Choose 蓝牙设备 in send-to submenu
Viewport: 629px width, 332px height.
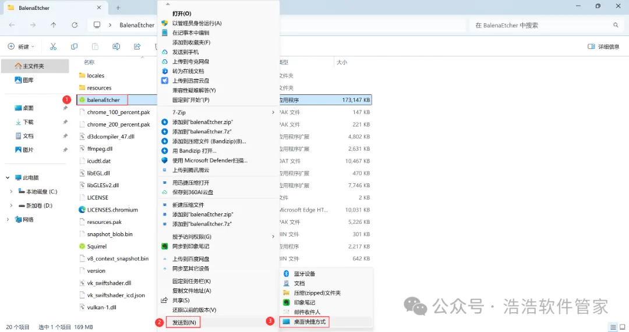(305, 274)
